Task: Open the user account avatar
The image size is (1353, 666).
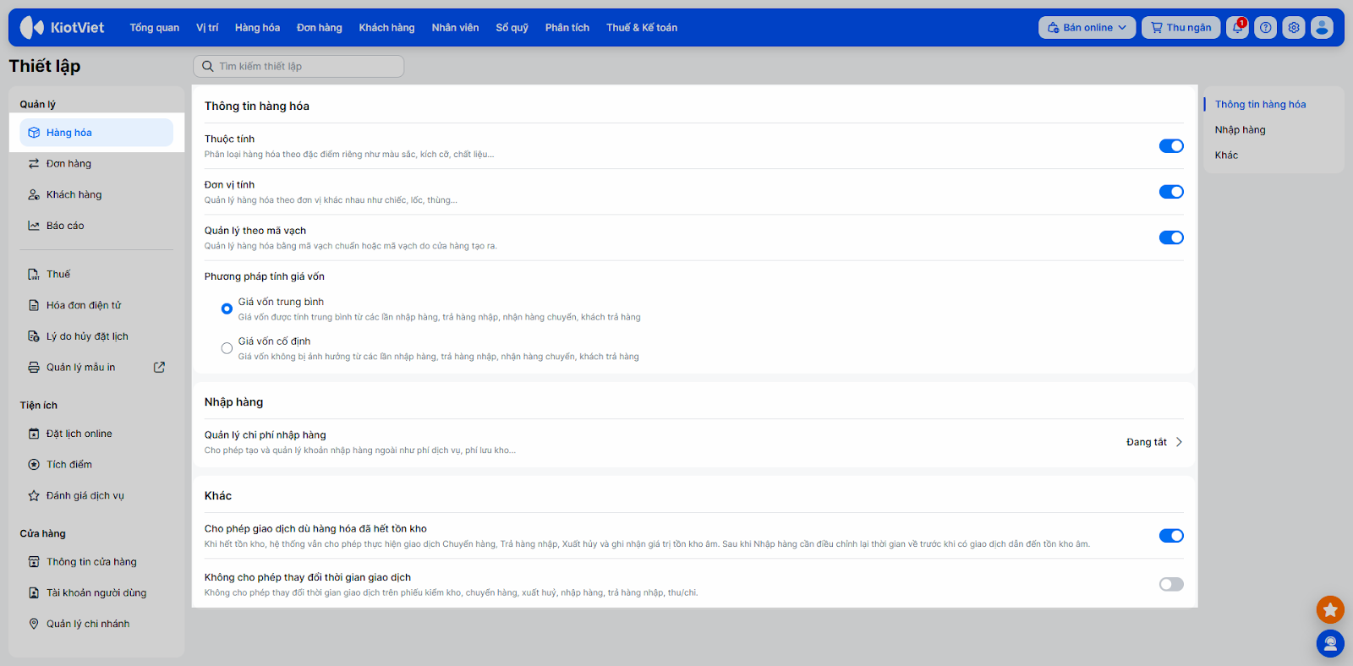Action: click(x=1322, y=28)
